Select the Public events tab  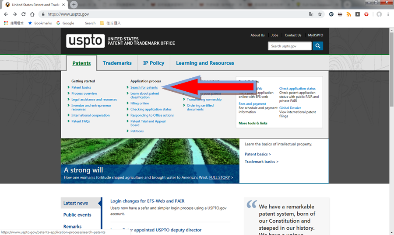[x=77, y=214]
